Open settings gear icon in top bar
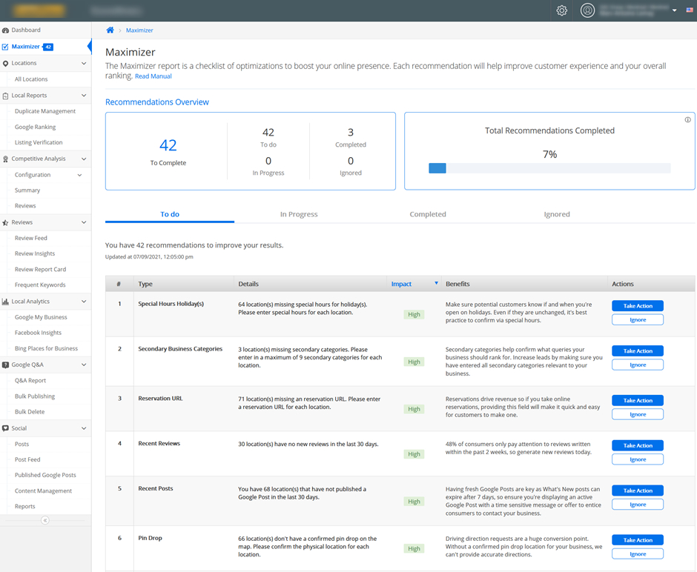Image resolution: width=697 pixels, height=572 pixels. (x=562, y=10)
